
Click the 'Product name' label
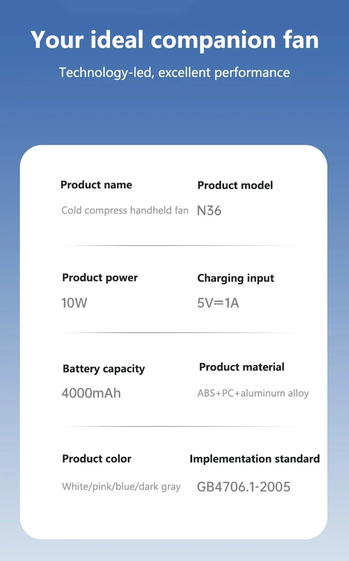pos(96,185)
